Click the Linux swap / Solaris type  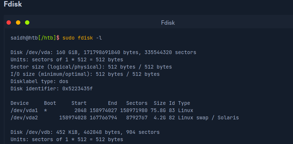[209, 118]
